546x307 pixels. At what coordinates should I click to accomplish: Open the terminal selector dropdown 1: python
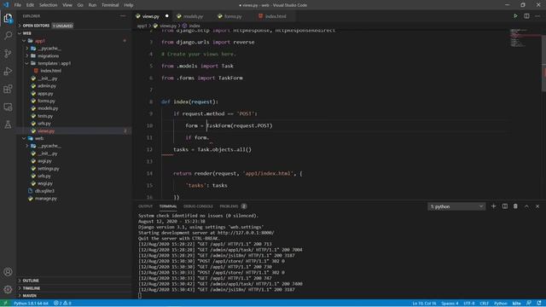pos(456,206)
